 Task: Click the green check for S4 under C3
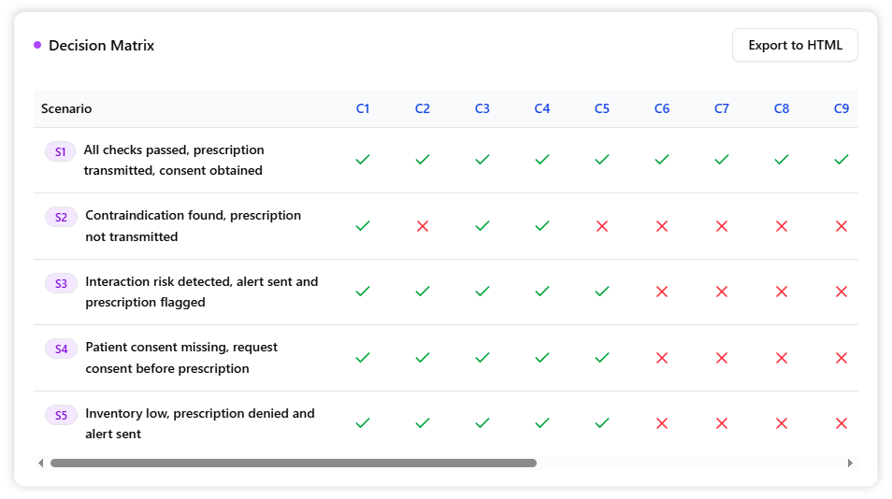(482, 357)
